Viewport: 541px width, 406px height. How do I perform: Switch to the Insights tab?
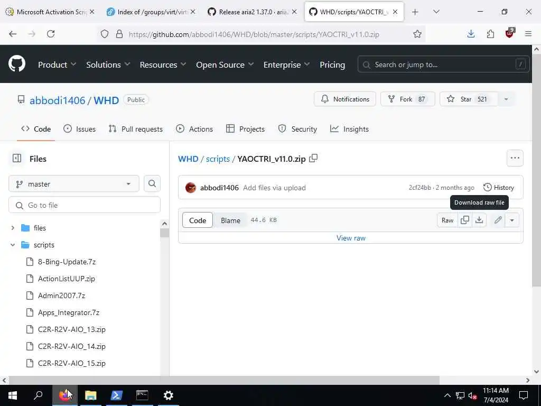349,129
